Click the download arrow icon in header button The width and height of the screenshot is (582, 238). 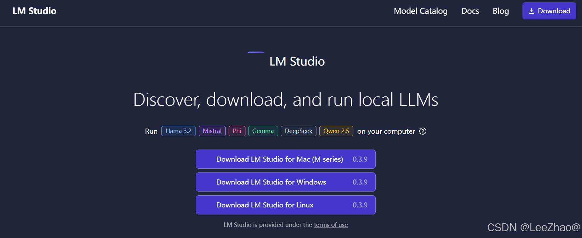tap(531, 11)
